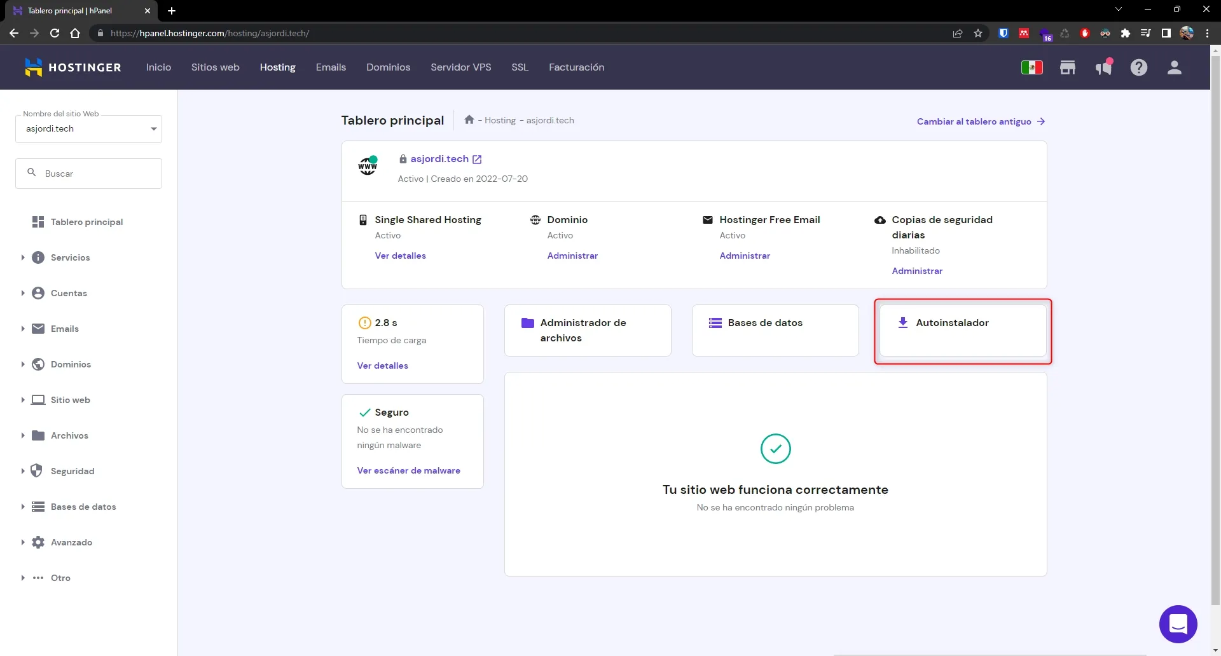This screenshot has width=1221, height=656.
Task: Expand the Emails sidebar section
Action: [23, 329]
